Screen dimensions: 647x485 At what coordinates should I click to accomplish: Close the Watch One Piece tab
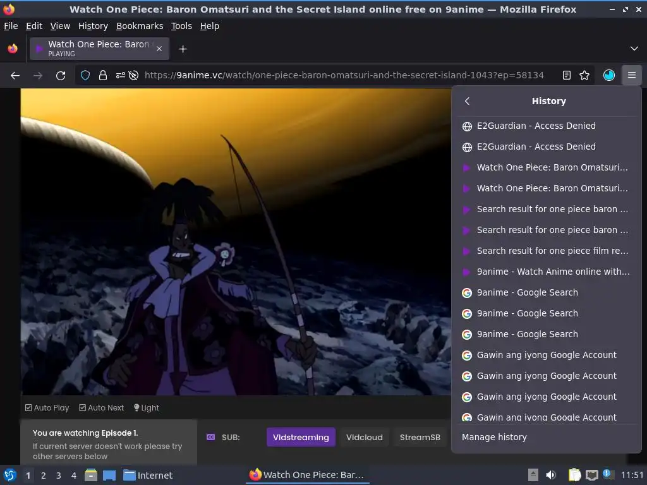[x=159, y=49]
